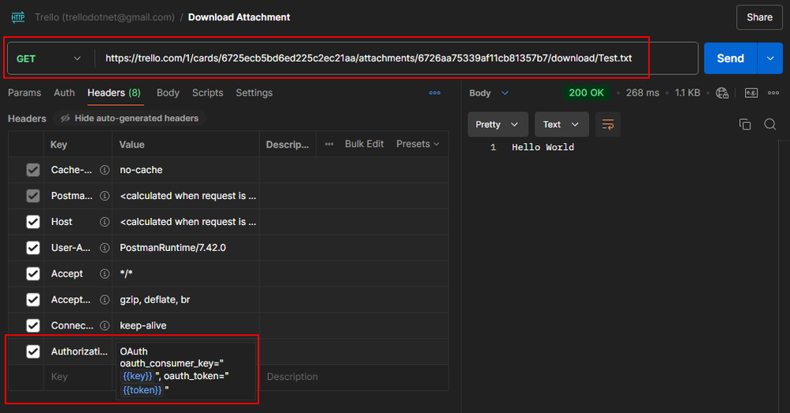Click the Connection header info icon
The image size is (790, 413).
[x=104, y=325]
